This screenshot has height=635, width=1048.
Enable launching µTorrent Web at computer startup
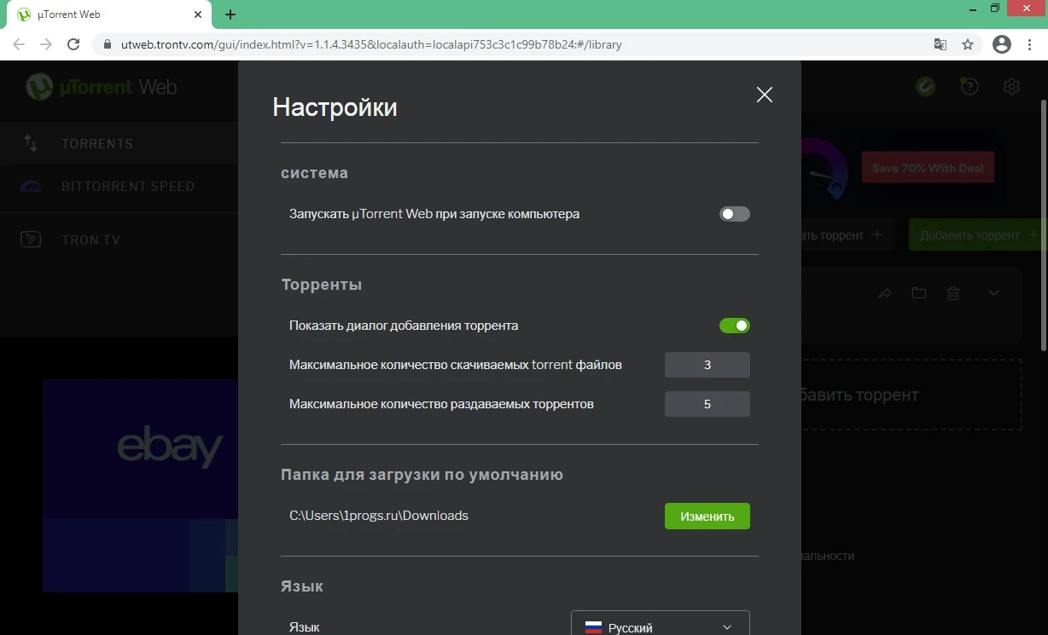(735, 214)
